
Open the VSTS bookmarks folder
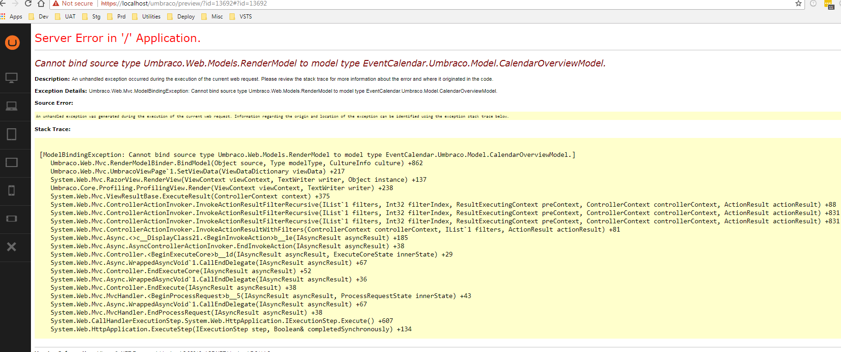(x=241, y=17)
